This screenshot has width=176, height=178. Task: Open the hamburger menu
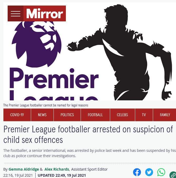[16, 13]
